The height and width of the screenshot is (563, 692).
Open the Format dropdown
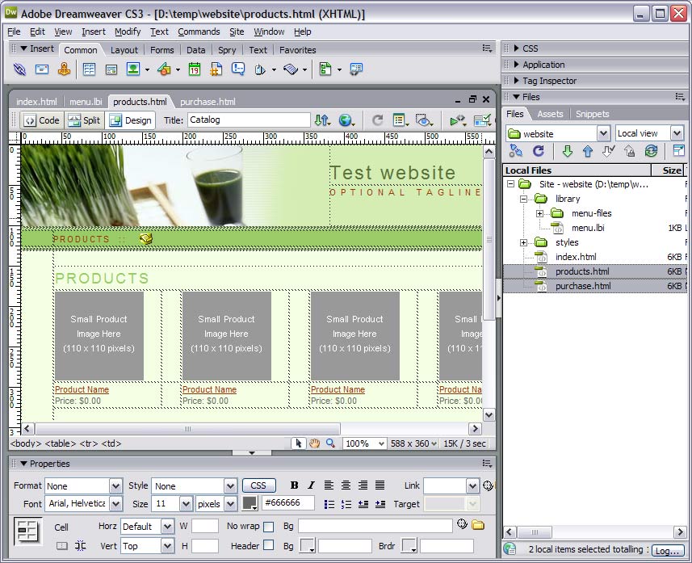[115, 486]
